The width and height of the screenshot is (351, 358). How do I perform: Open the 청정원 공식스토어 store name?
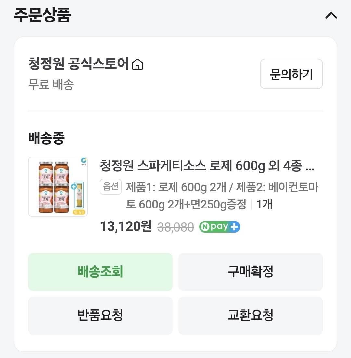(x=79, y=64)
